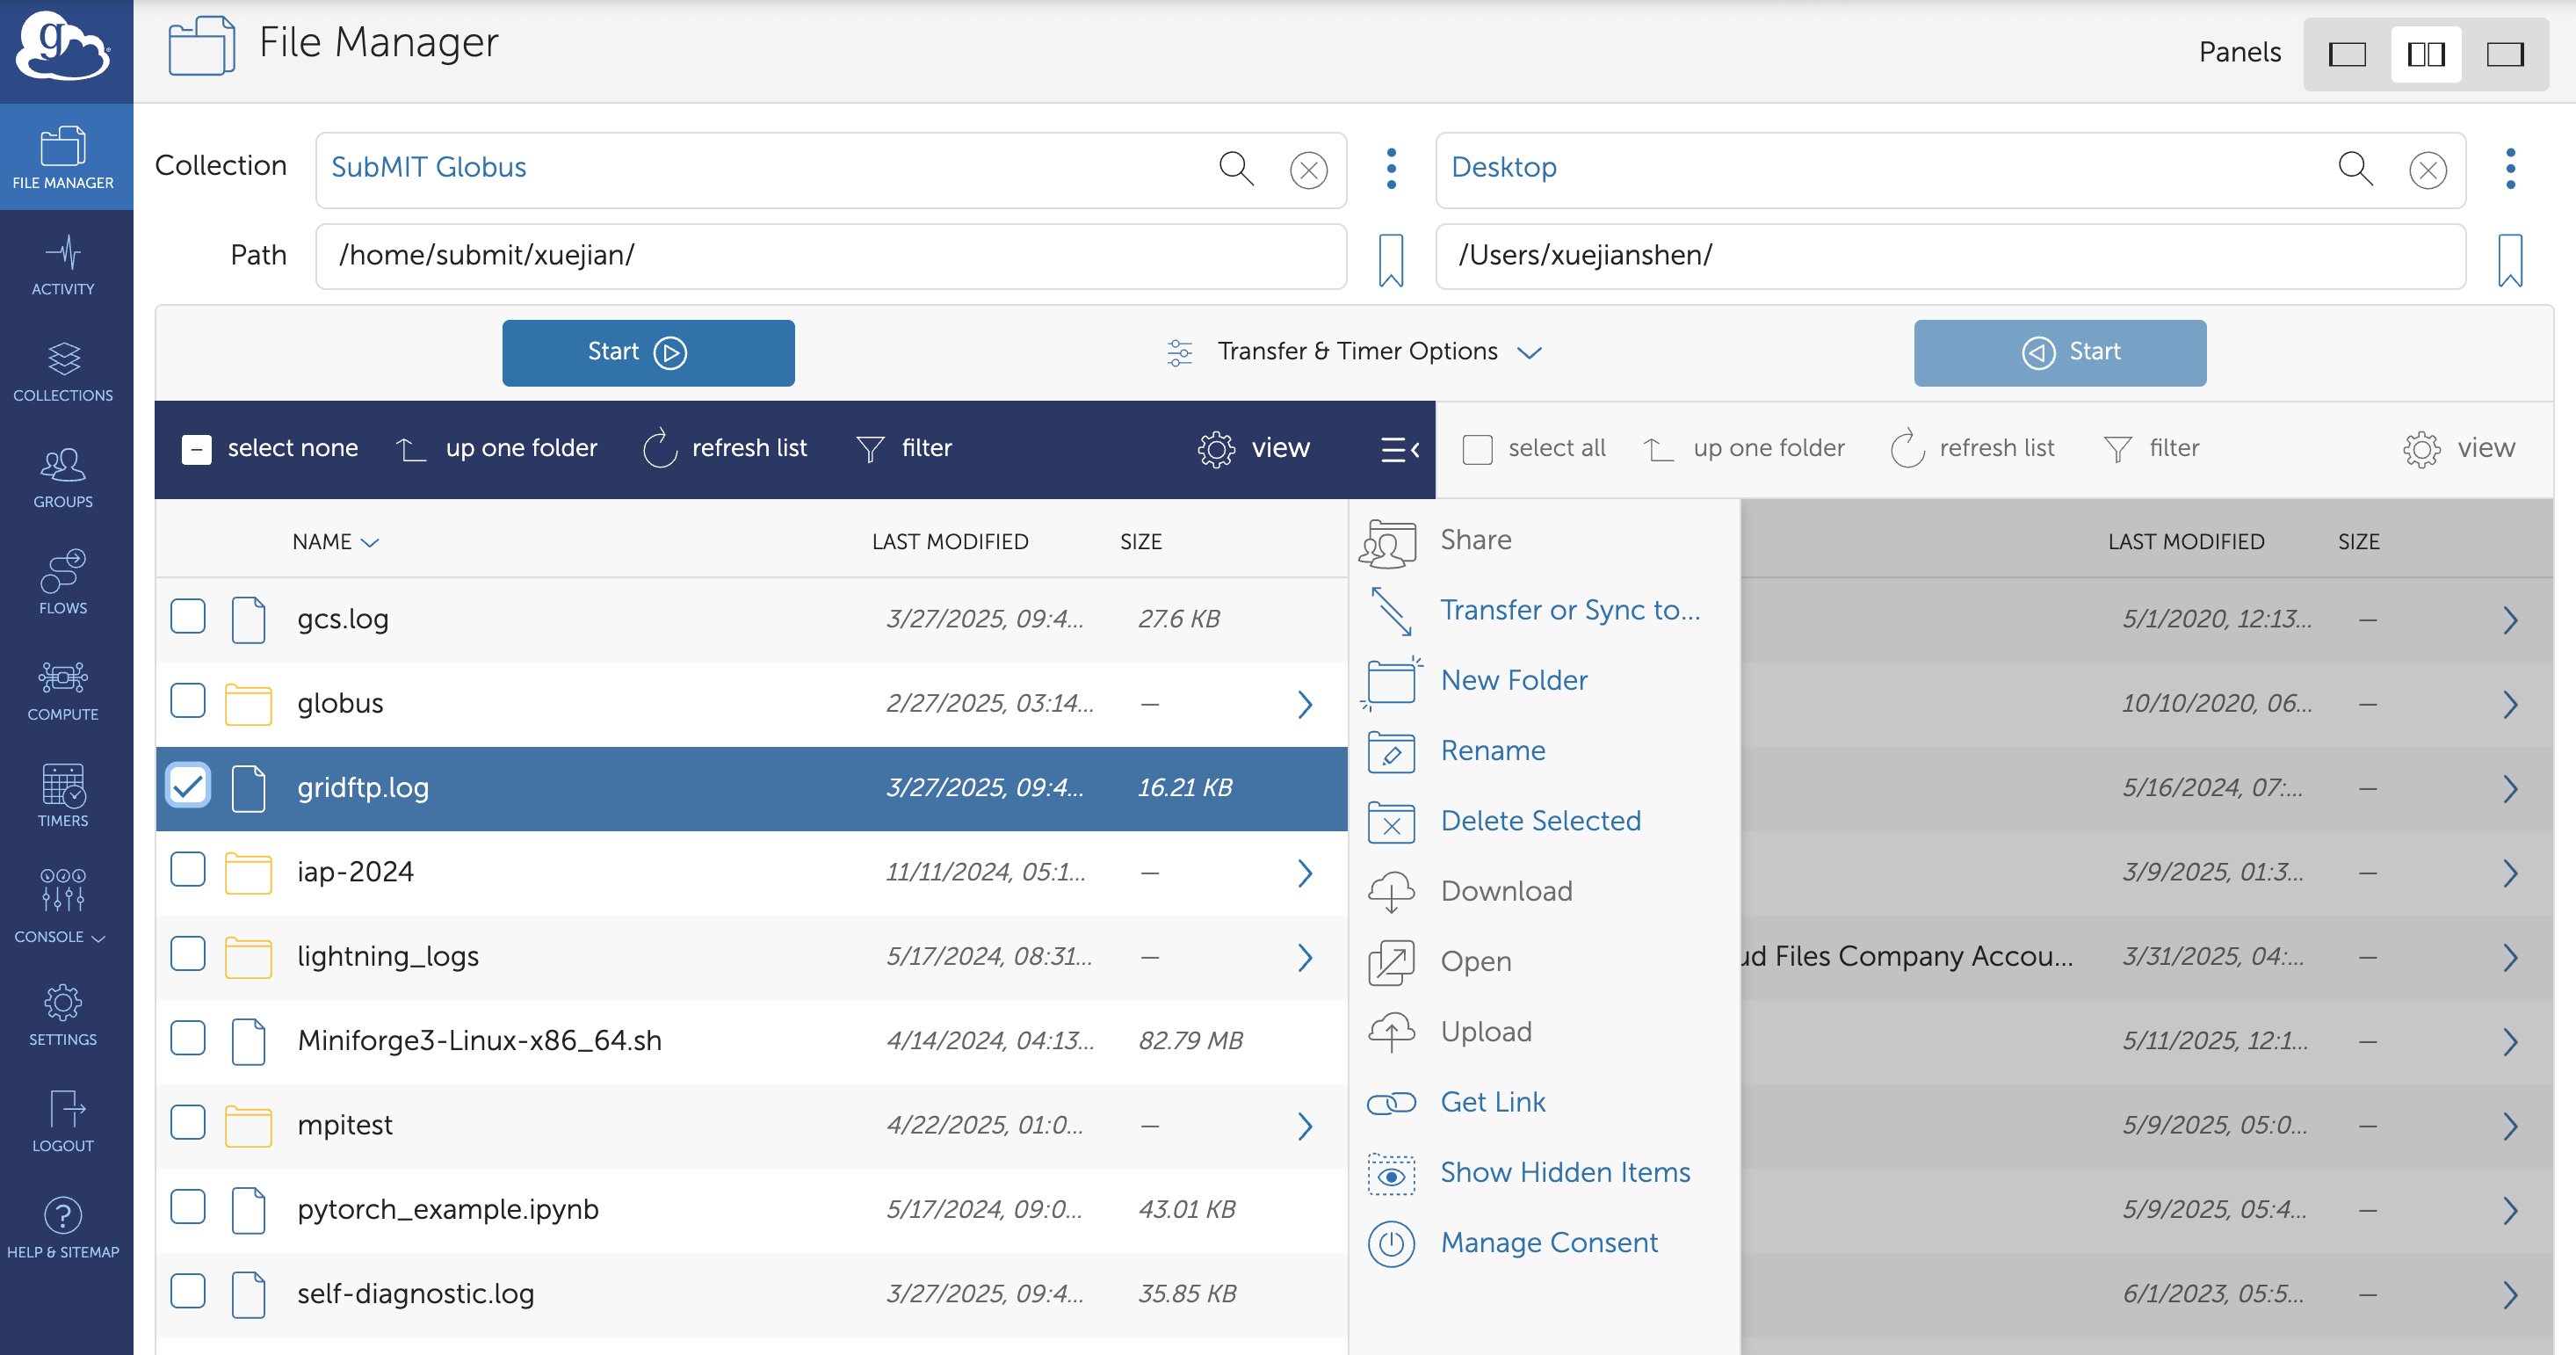Go to Collections in the sidebar

tap(63, 371)
